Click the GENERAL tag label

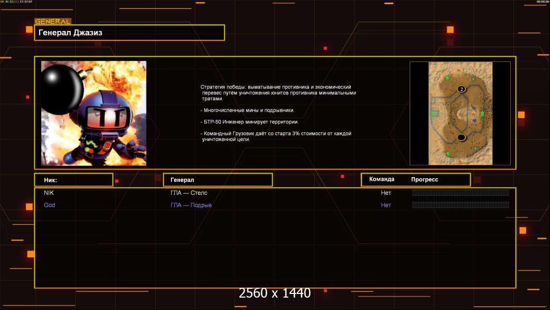click(x=53, y=21)
